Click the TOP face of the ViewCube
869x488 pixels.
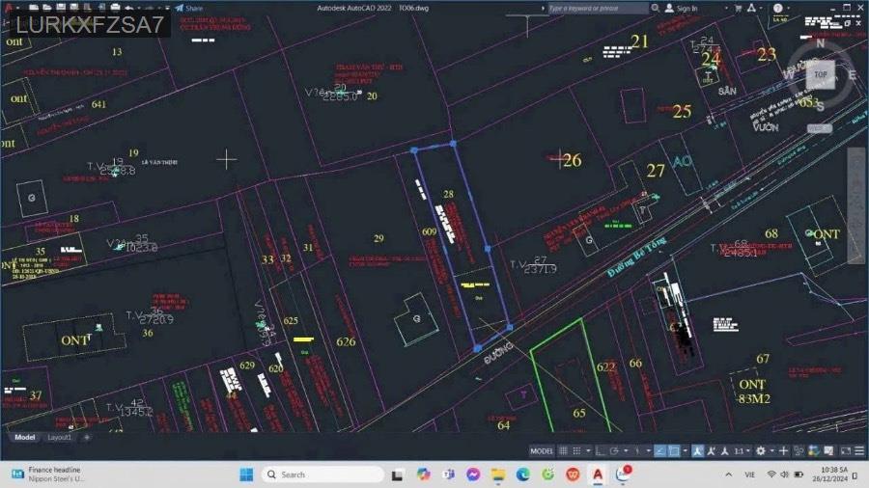pos(820,73)
